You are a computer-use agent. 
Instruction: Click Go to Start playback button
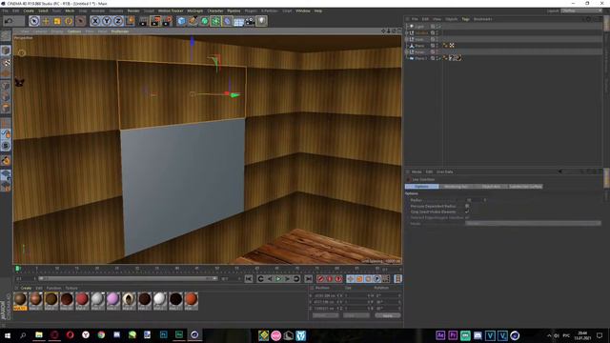tap(249, 278)
